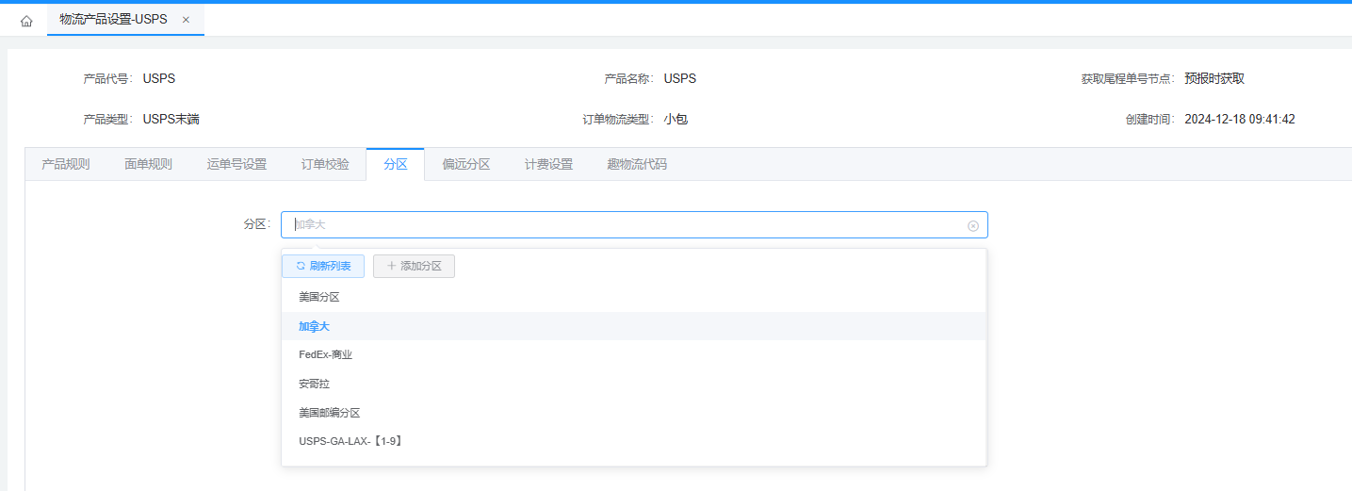Open the 订单校验 tab

pyautogui.click(x=325, y=164)
